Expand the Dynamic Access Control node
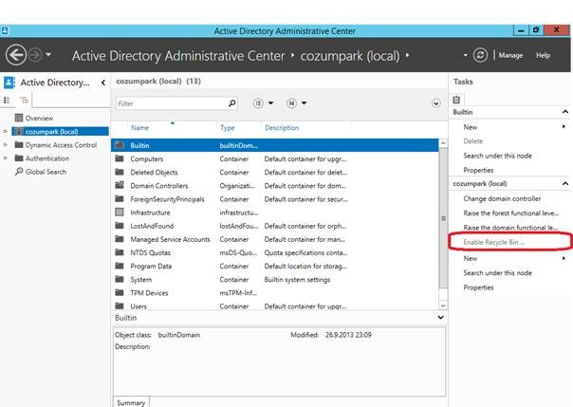573x407 pixels. pos(5,144)
